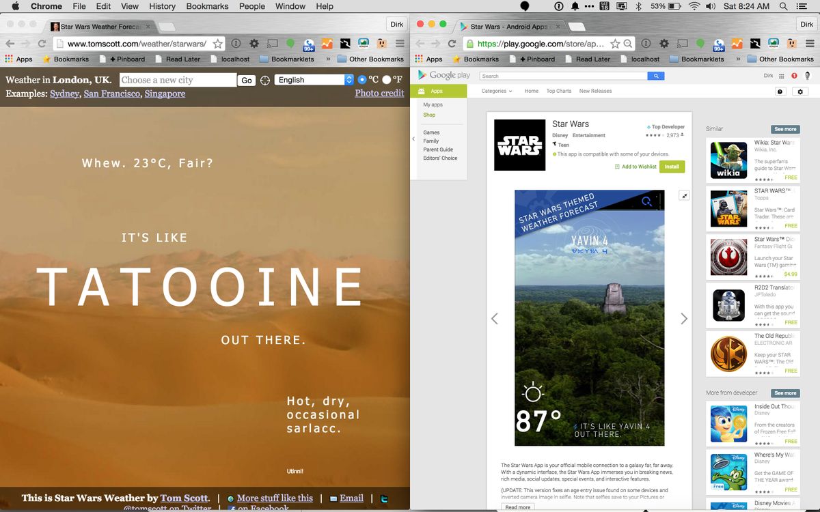
Task: Open the History menu in the menu bar
Action: tap(162, 6)
